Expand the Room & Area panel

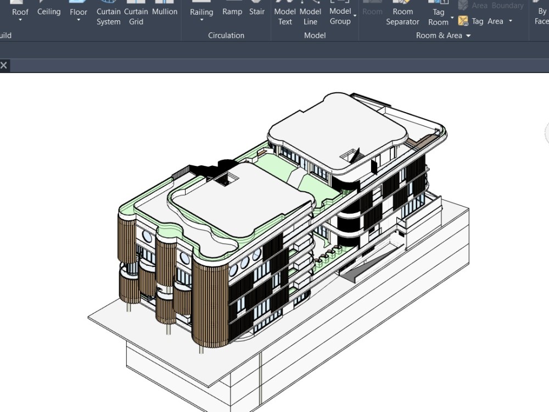coord(468,35)
